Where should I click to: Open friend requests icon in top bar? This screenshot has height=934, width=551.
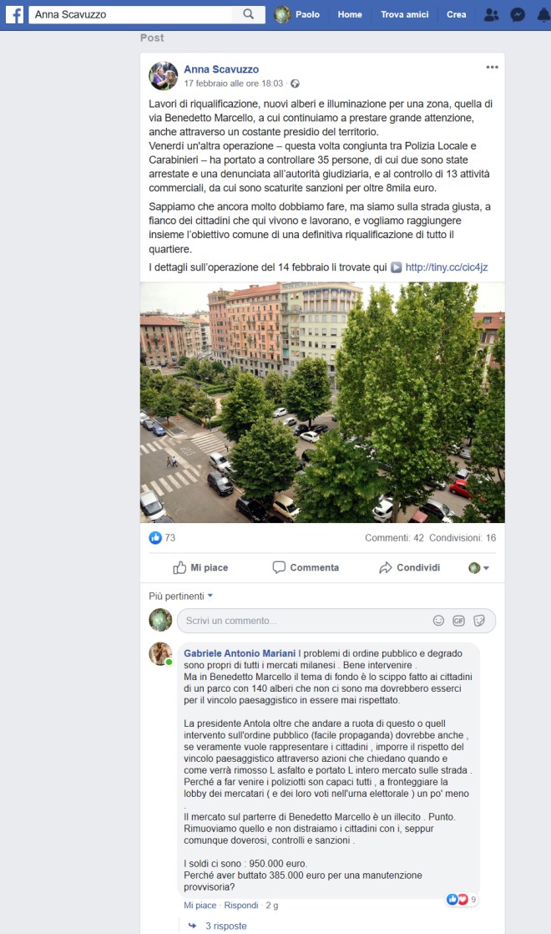(x=492, y=15)
